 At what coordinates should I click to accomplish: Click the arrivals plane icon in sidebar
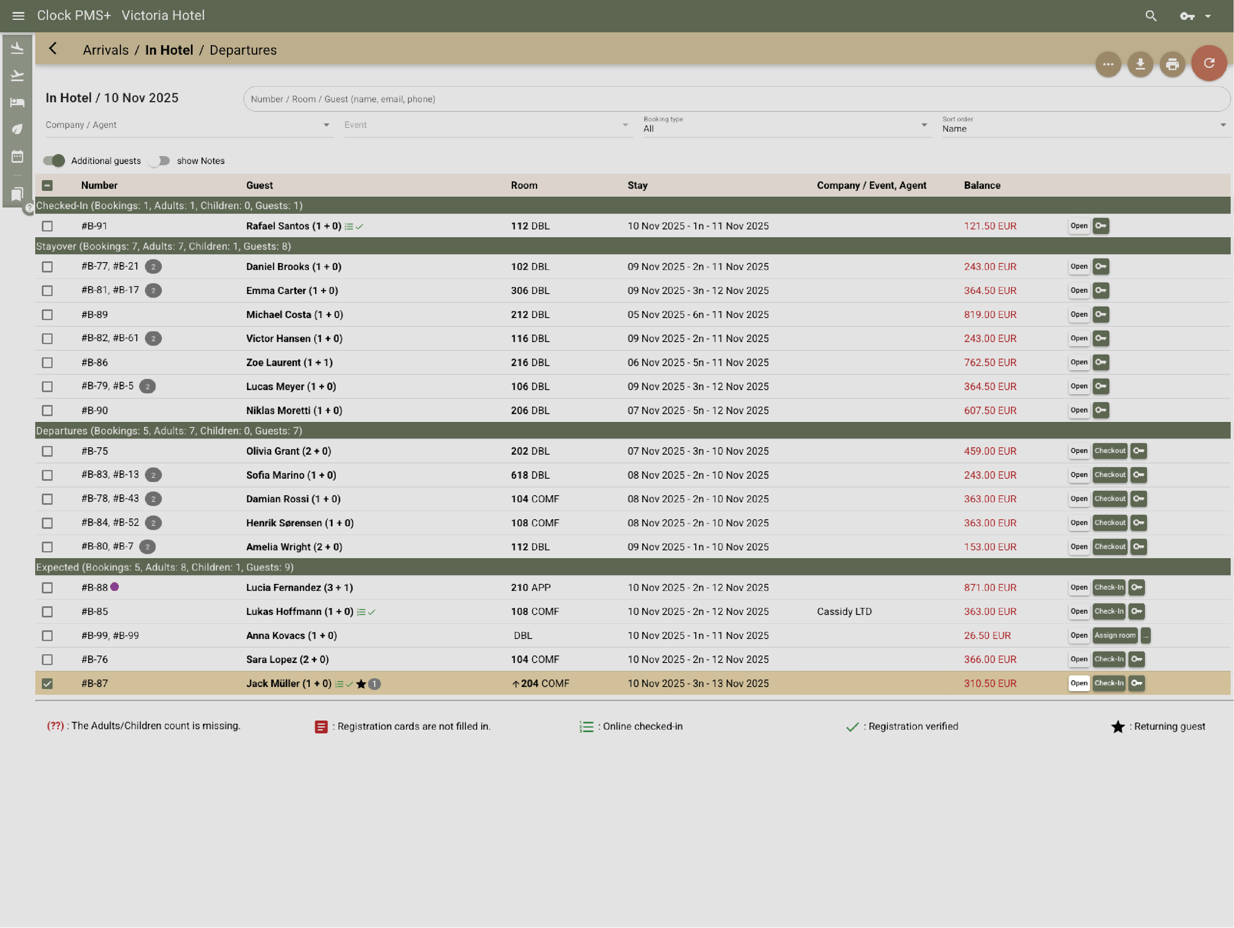(17, 48)
